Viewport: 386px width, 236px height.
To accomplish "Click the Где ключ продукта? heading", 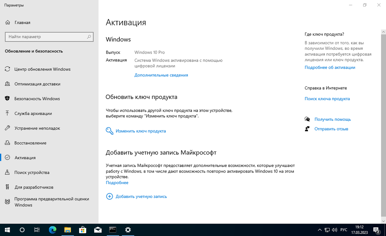I will click(x=324, y=34).
